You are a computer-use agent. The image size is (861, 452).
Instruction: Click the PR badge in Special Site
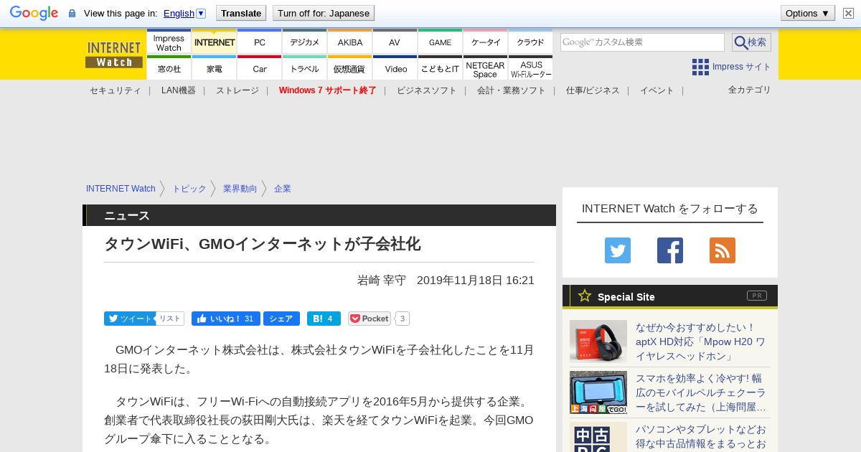(757, 296)
